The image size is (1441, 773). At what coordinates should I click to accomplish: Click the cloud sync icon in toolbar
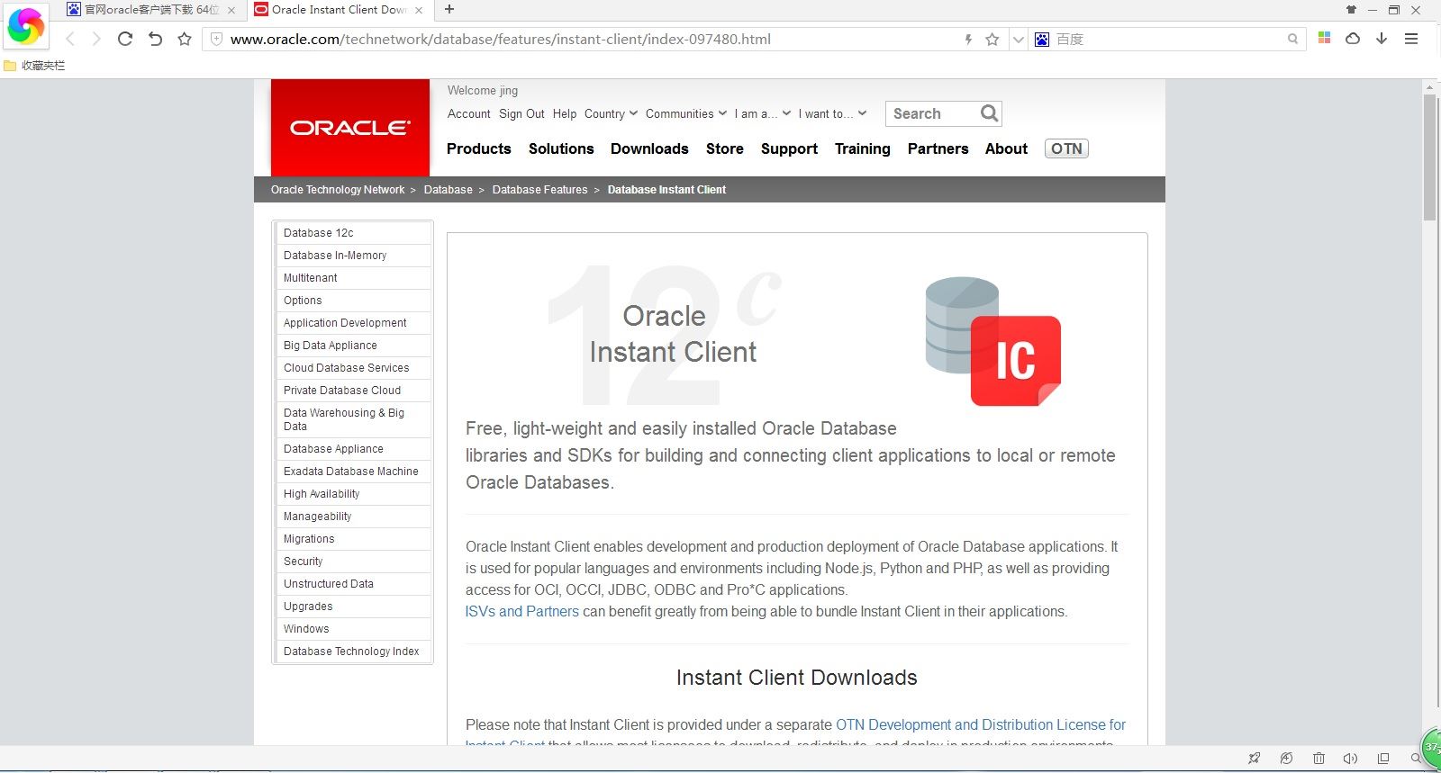coord(1353,39)
